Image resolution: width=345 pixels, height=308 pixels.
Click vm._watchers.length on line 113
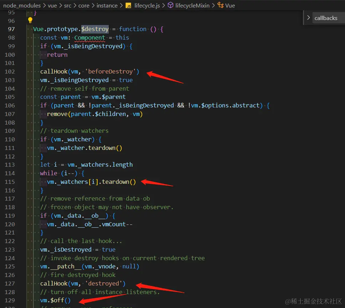pos(100,165)
